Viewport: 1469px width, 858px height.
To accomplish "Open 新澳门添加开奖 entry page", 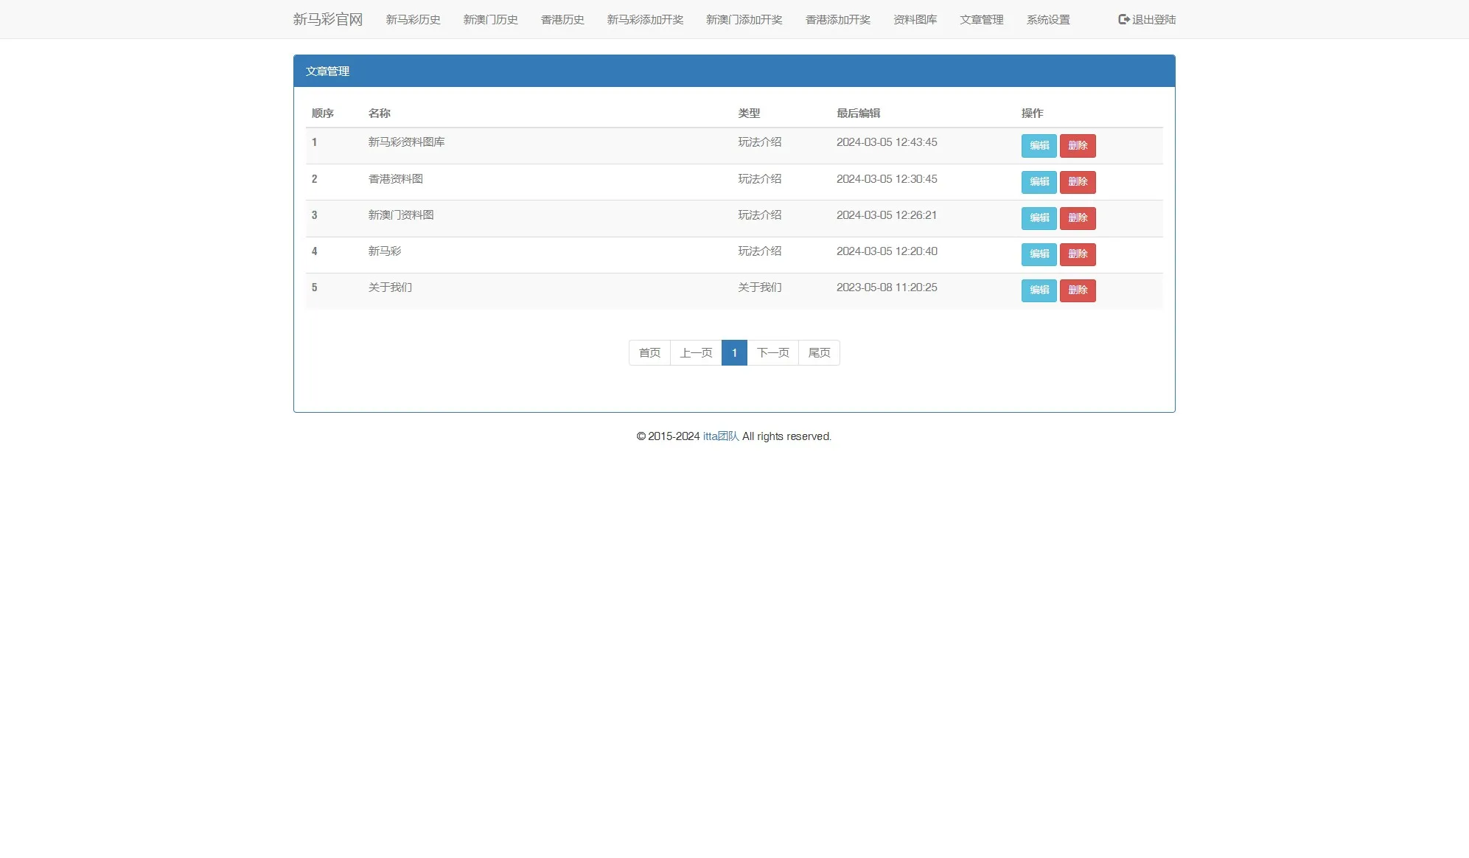I will (x=744, y=20).
